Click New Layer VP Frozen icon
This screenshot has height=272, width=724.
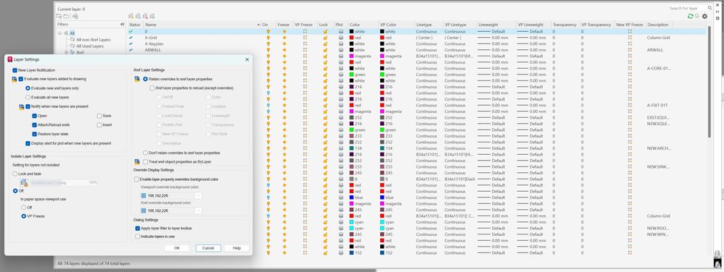[138, 16]
